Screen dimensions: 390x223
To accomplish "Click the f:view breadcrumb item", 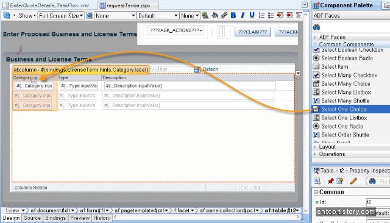I will click(12, 211).
